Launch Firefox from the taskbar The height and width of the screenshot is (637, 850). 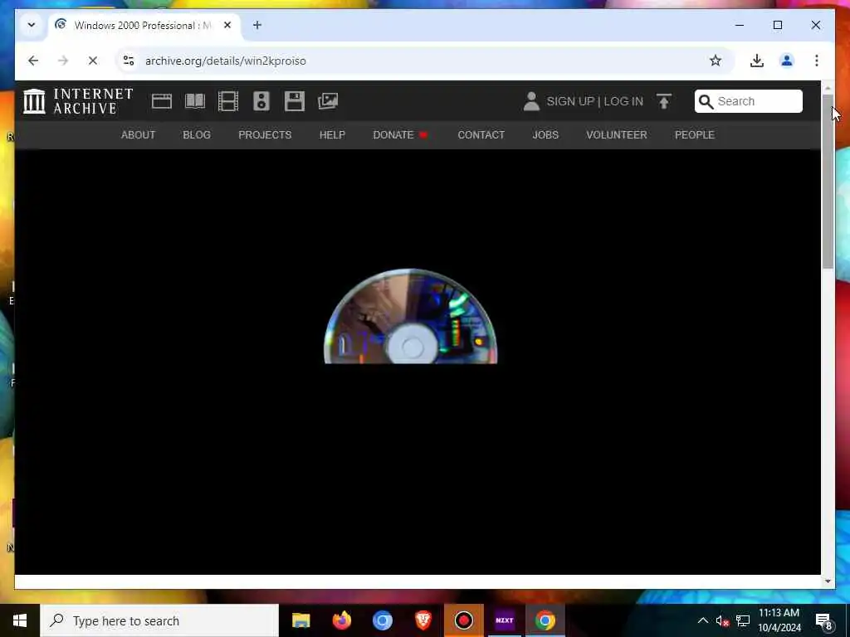[x=341, y=620]
